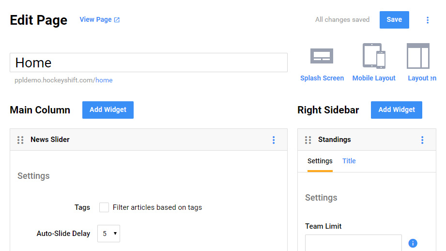Open the Mobile Layout icon
This screenshot has height=251, width=446.
[x=373, y=56]
